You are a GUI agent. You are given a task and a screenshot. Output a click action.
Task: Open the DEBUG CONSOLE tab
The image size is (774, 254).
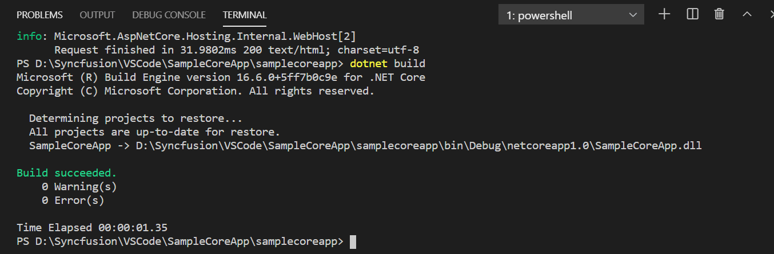click(x=169, y=15)
